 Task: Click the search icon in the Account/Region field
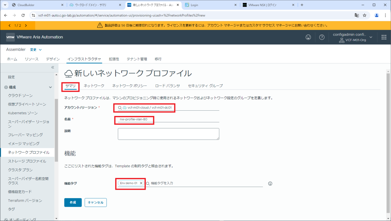pyautogui.click(x=120, y=108)
